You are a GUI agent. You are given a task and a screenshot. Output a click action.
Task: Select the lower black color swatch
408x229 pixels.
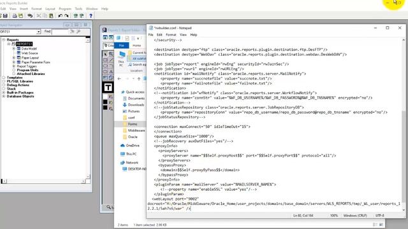pos(105,108)
